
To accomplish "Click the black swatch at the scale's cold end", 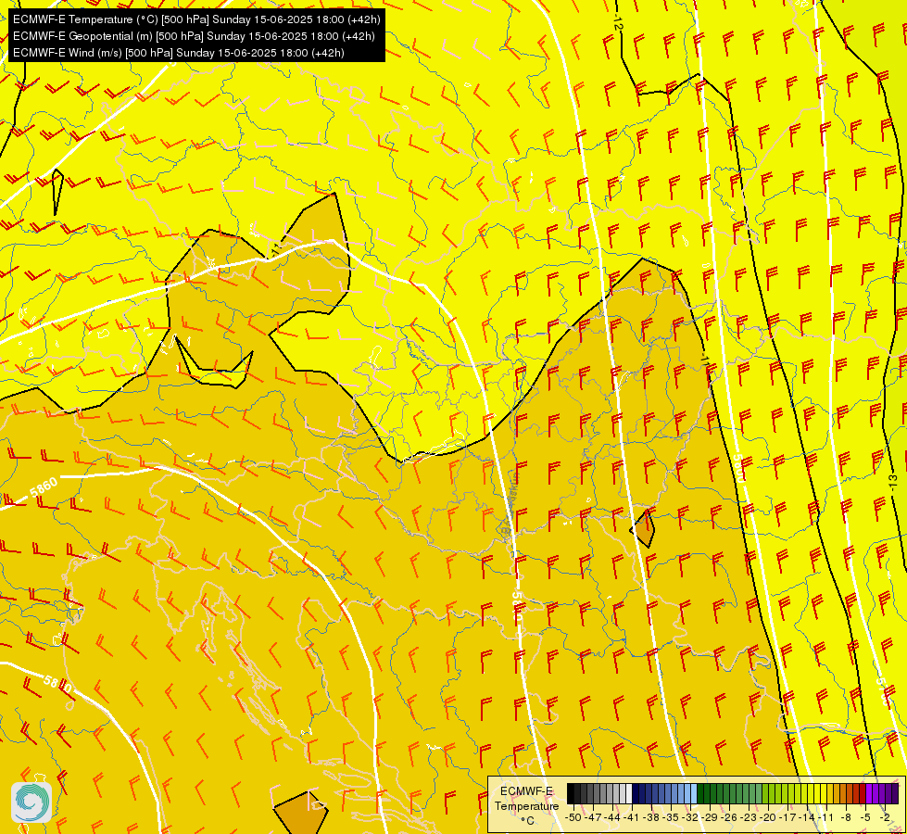I will click(571, 793).
